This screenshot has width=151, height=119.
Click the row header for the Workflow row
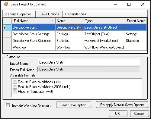point(7,47)
